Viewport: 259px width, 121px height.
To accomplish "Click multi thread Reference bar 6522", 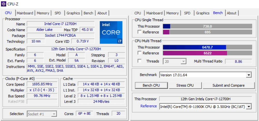I will pos(208,53).
